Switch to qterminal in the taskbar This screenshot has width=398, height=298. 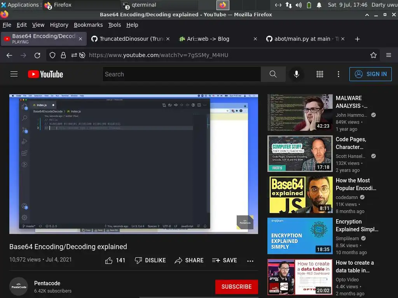[159, 5]
